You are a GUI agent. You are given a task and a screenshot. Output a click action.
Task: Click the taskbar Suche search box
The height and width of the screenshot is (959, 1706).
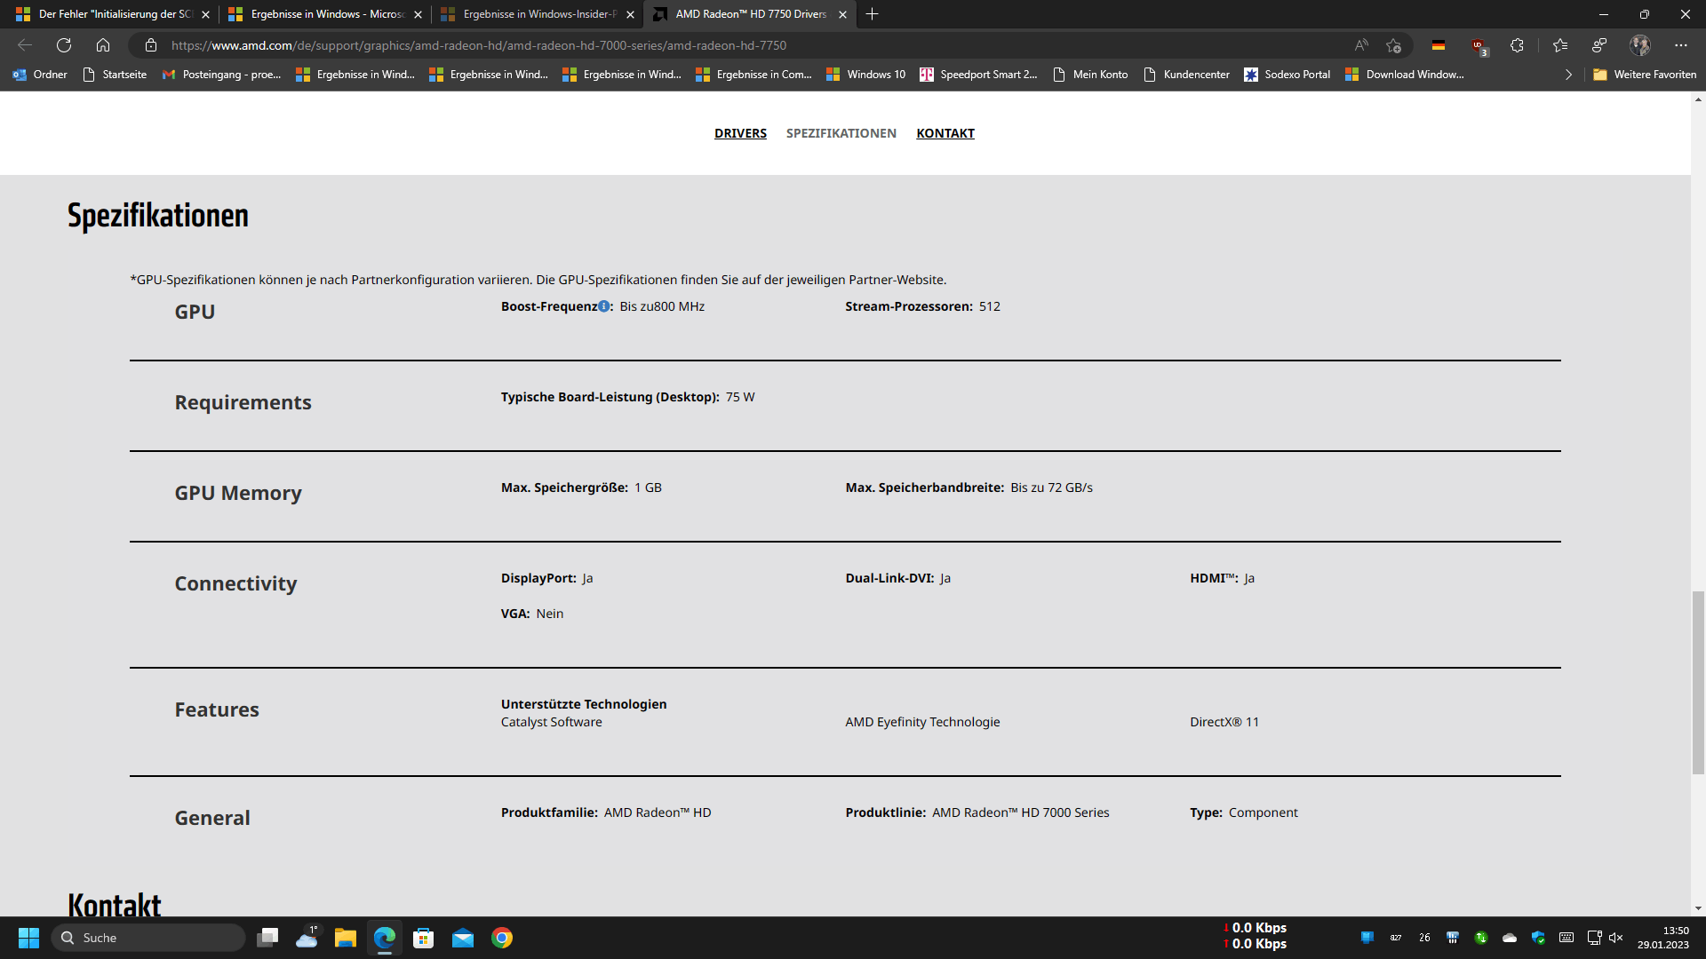coord(147,938)
